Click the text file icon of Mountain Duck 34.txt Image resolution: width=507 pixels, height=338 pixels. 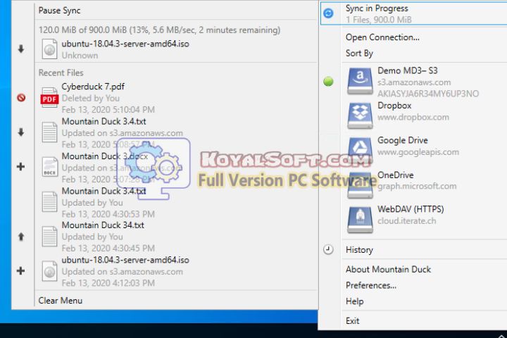click(49, 237)
